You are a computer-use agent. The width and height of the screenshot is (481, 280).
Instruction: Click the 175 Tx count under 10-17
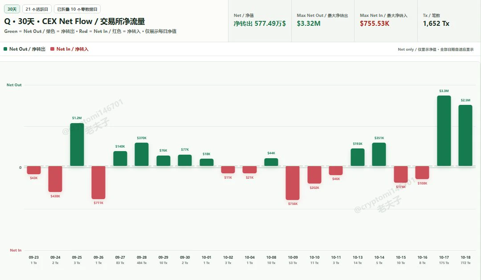coord(444,263)
